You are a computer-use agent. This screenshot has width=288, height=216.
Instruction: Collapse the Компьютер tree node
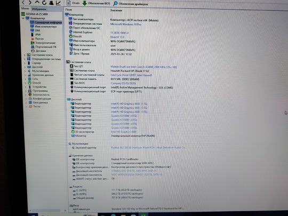[x=23, y=18]
